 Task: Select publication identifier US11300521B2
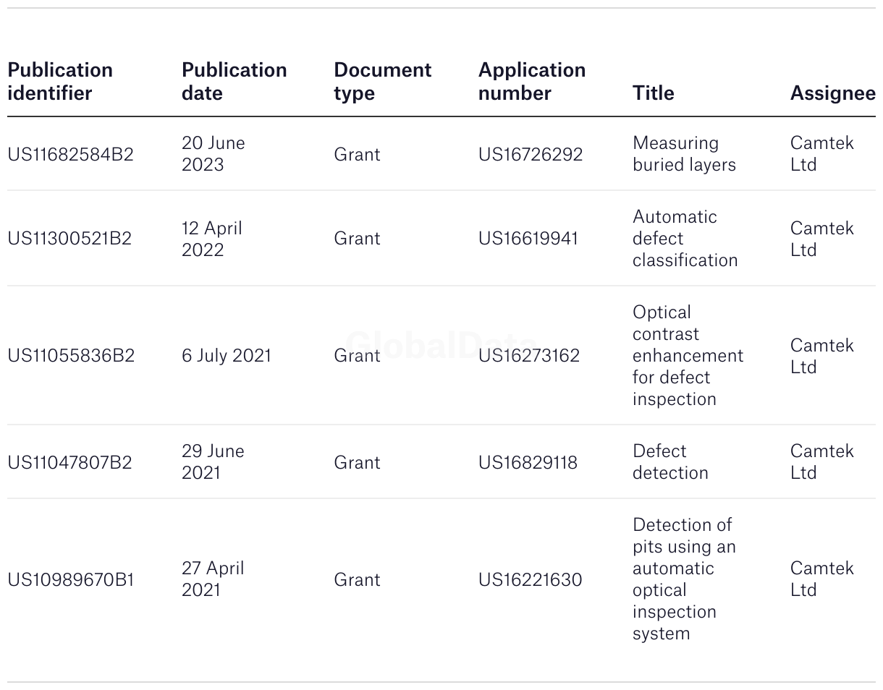[69, 238]
